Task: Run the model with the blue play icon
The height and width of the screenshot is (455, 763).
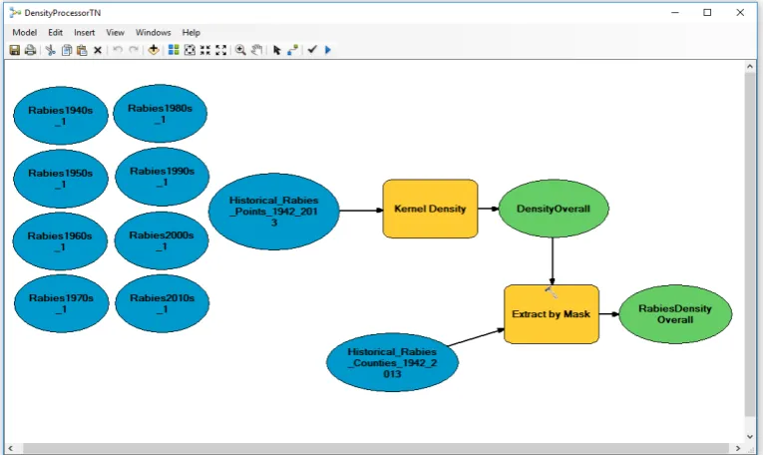Action: click(328, 50)
